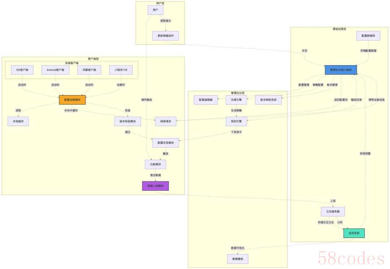Viewport: 390px width, 269px height.
Task: Click the 生成策略 edge label
Action: click(x=236, y=111)
